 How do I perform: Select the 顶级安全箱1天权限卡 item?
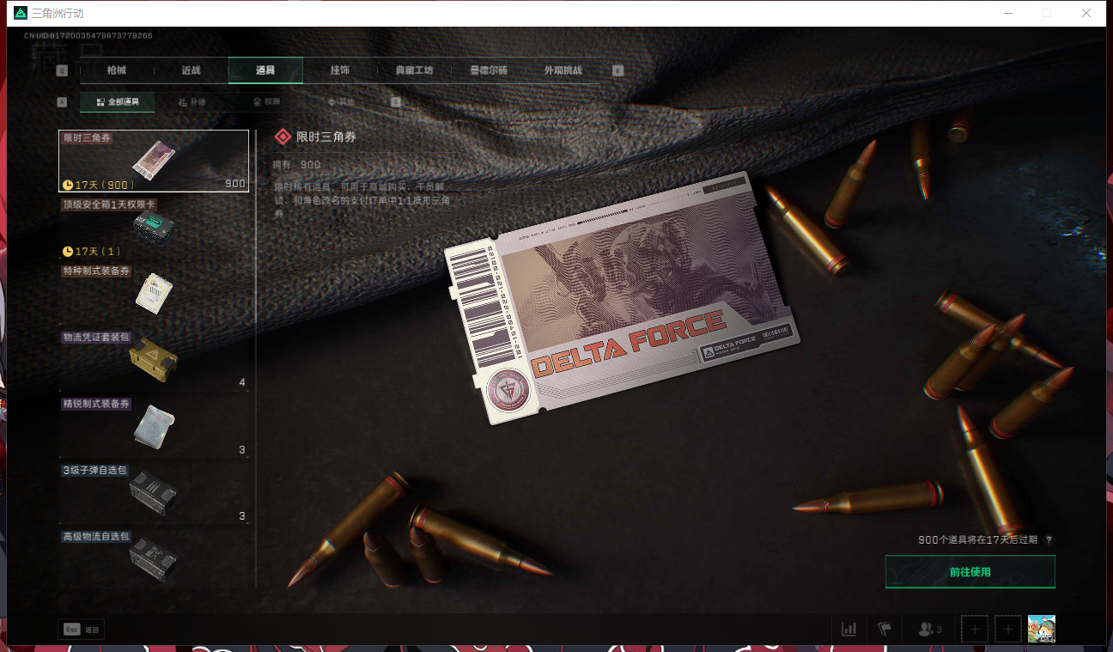coord(154,229)
